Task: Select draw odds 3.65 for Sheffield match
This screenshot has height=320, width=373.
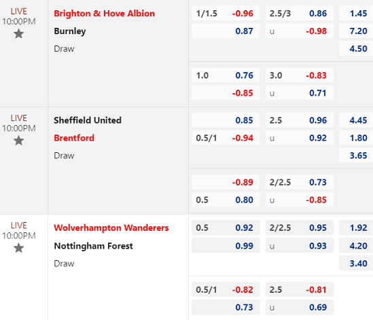Action: pos(356,156)
